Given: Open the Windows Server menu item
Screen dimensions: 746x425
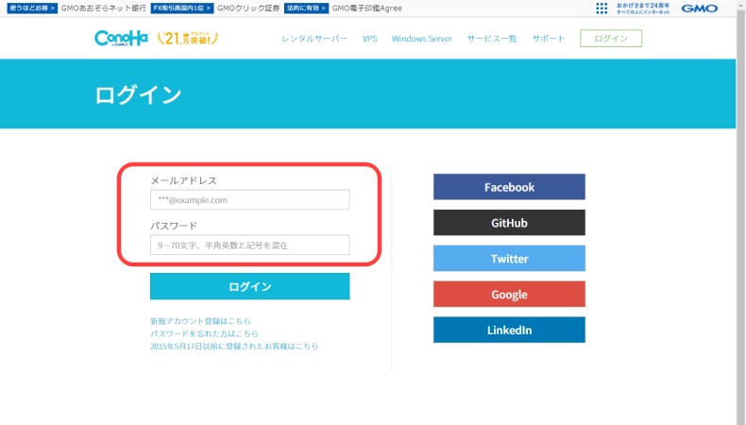Looking at the screenshot, I should (x=422, y=39).
